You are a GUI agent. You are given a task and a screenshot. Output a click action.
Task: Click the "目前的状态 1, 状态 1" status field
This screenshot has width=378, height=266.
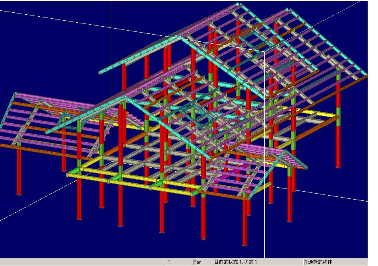coord(258,262)
